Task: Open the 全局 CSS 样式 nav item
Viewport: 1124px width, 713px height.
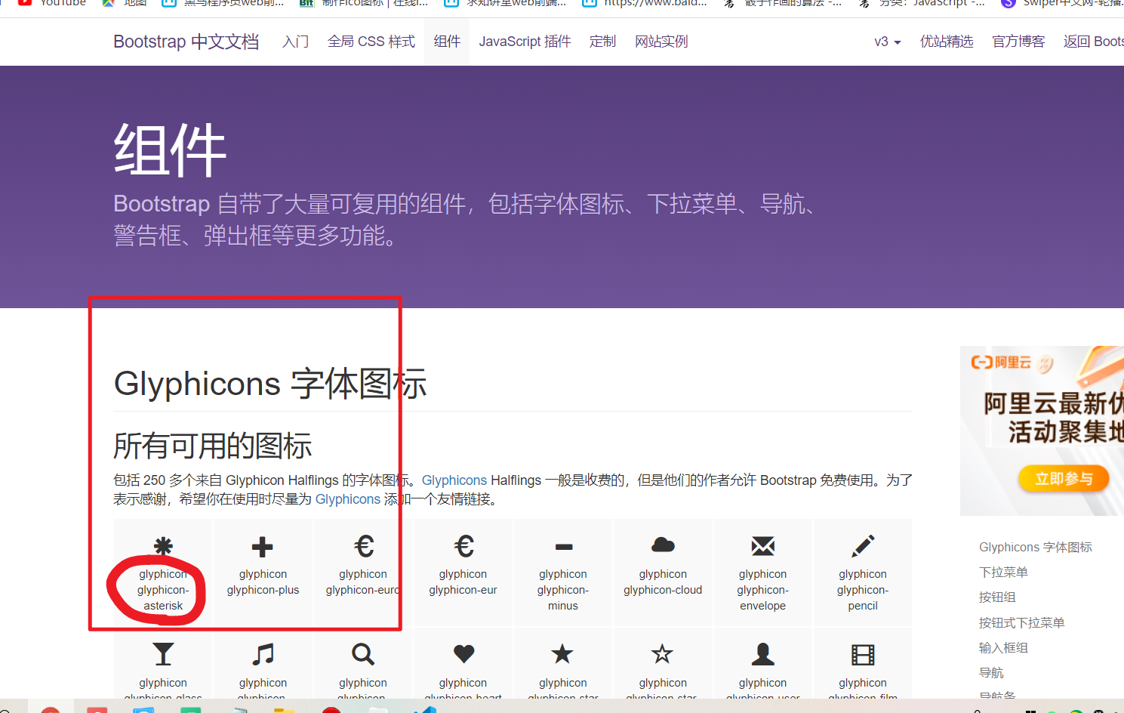Action: click(371, 42)
